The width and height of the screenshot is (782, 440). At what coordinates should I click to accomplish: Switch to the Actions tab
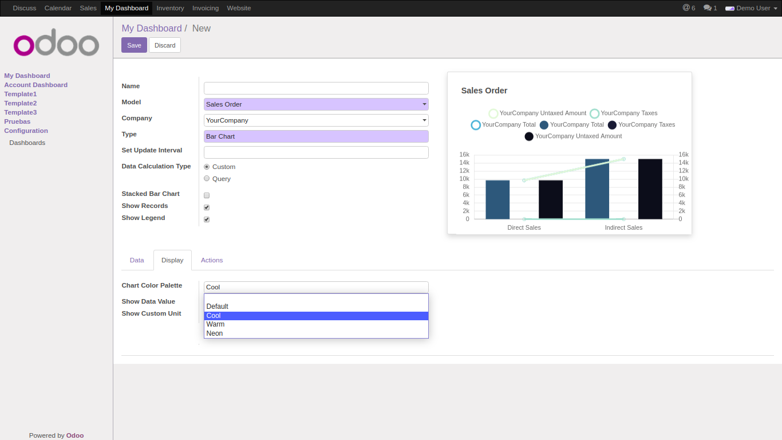click(x=212, y=260)
